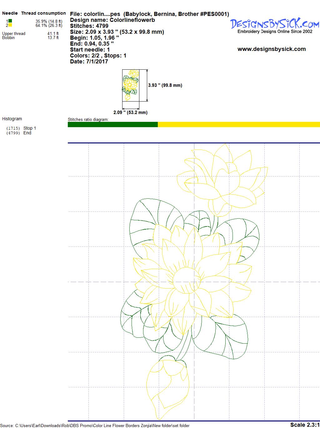Select the small design preview thumbnail

130,85
